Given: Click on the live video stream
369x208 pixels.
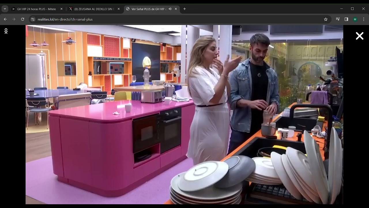Looking at the screenshot, I should coord(184,114).
